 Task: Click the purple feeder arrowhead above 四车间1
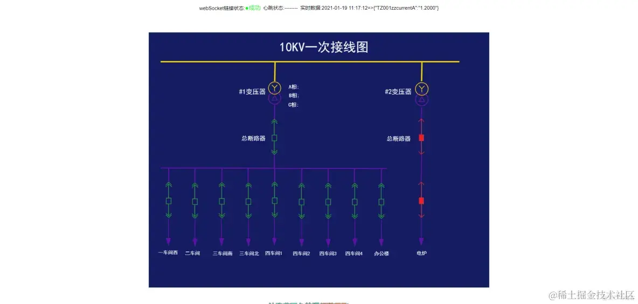275,242
